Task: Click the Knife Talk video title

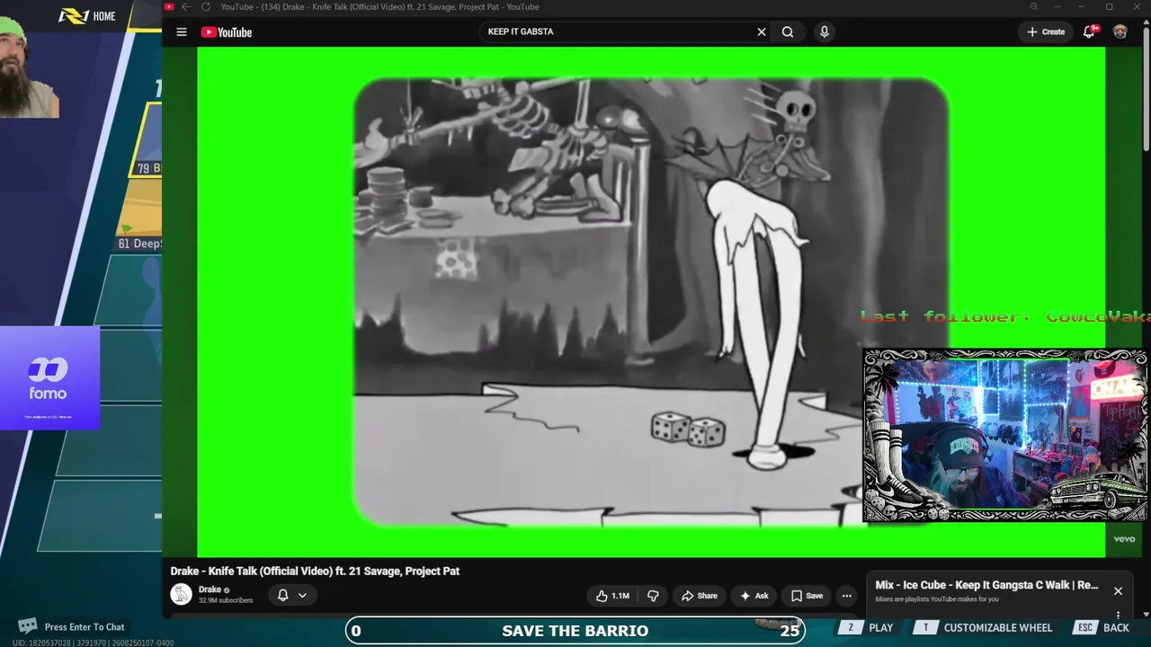Action: (315, 572)
